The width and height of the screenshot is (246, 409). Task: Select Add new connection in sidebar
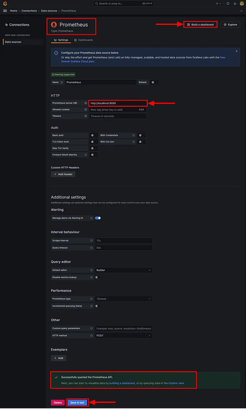(17, 35)
